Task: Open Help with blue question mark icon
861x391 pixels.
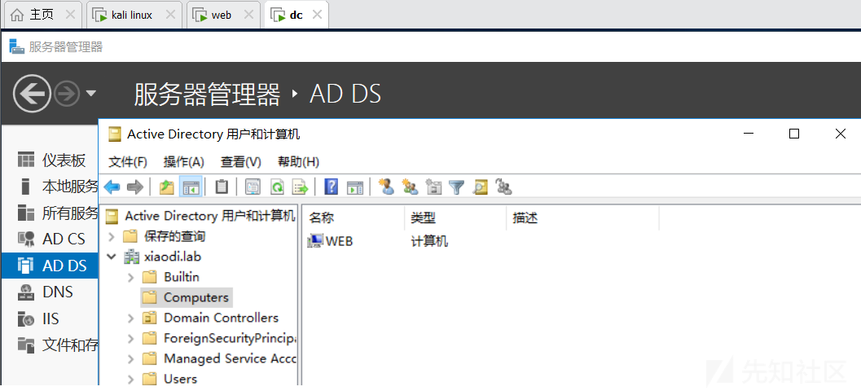Action: tap(331, 187)
